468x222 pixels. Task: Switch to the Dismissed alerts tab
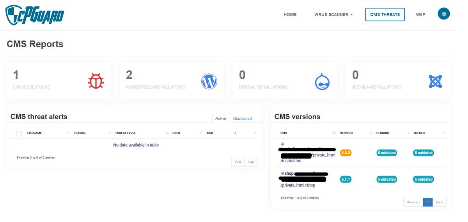click(x=243, y=119)
